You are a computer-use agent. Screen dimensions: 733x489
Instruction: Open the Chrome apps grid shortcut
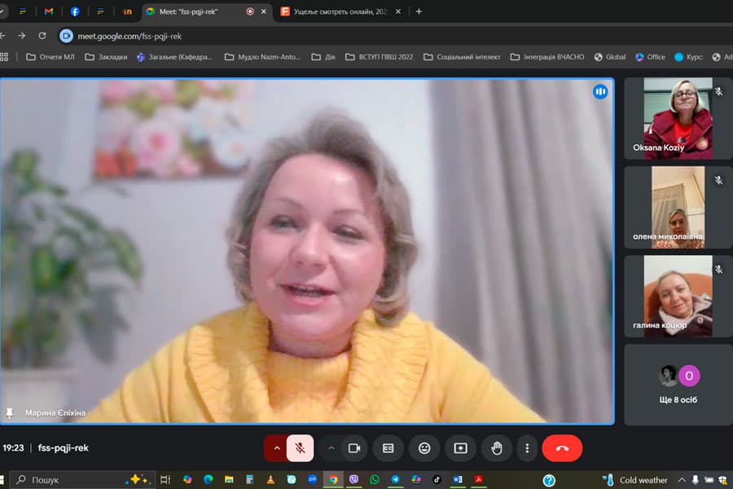[x=4, y=57]
